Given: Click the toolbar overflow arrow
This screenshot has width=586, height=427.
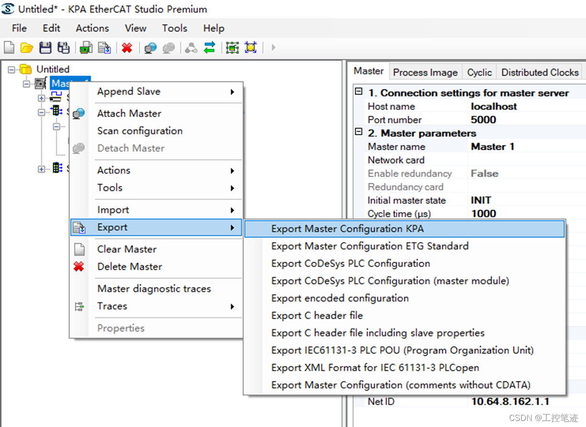Looking at the screenshot, I should (x=274, y=48).
